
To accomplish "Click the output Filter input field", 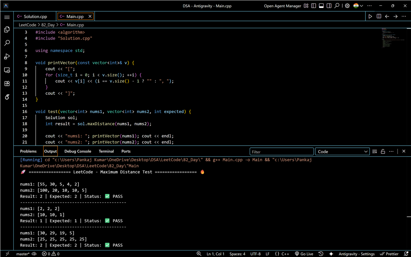I will 282,151.
